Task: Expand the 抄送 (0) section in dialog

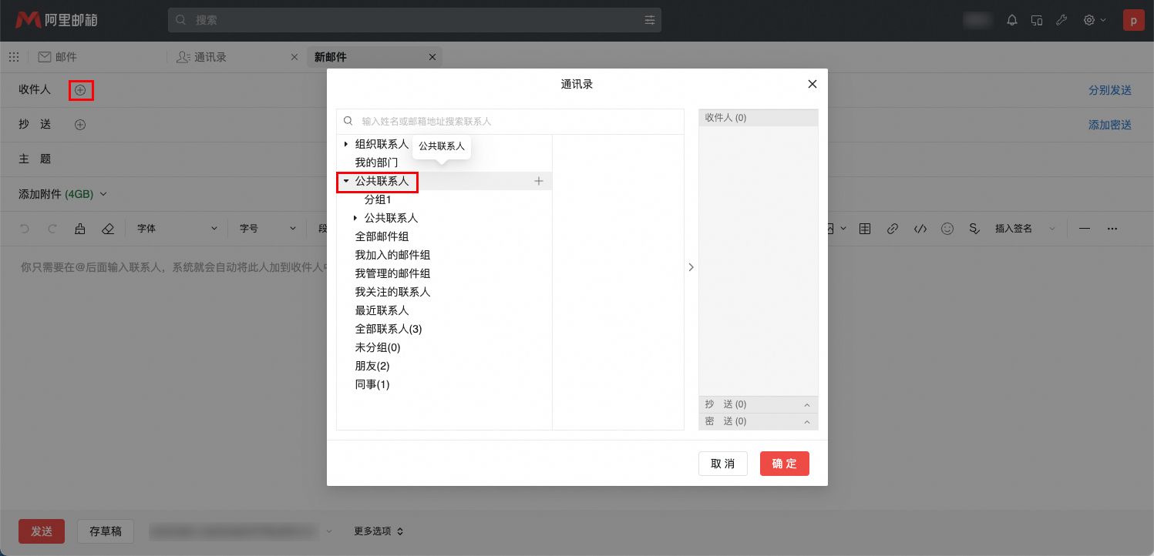Action: coord(806,404)
